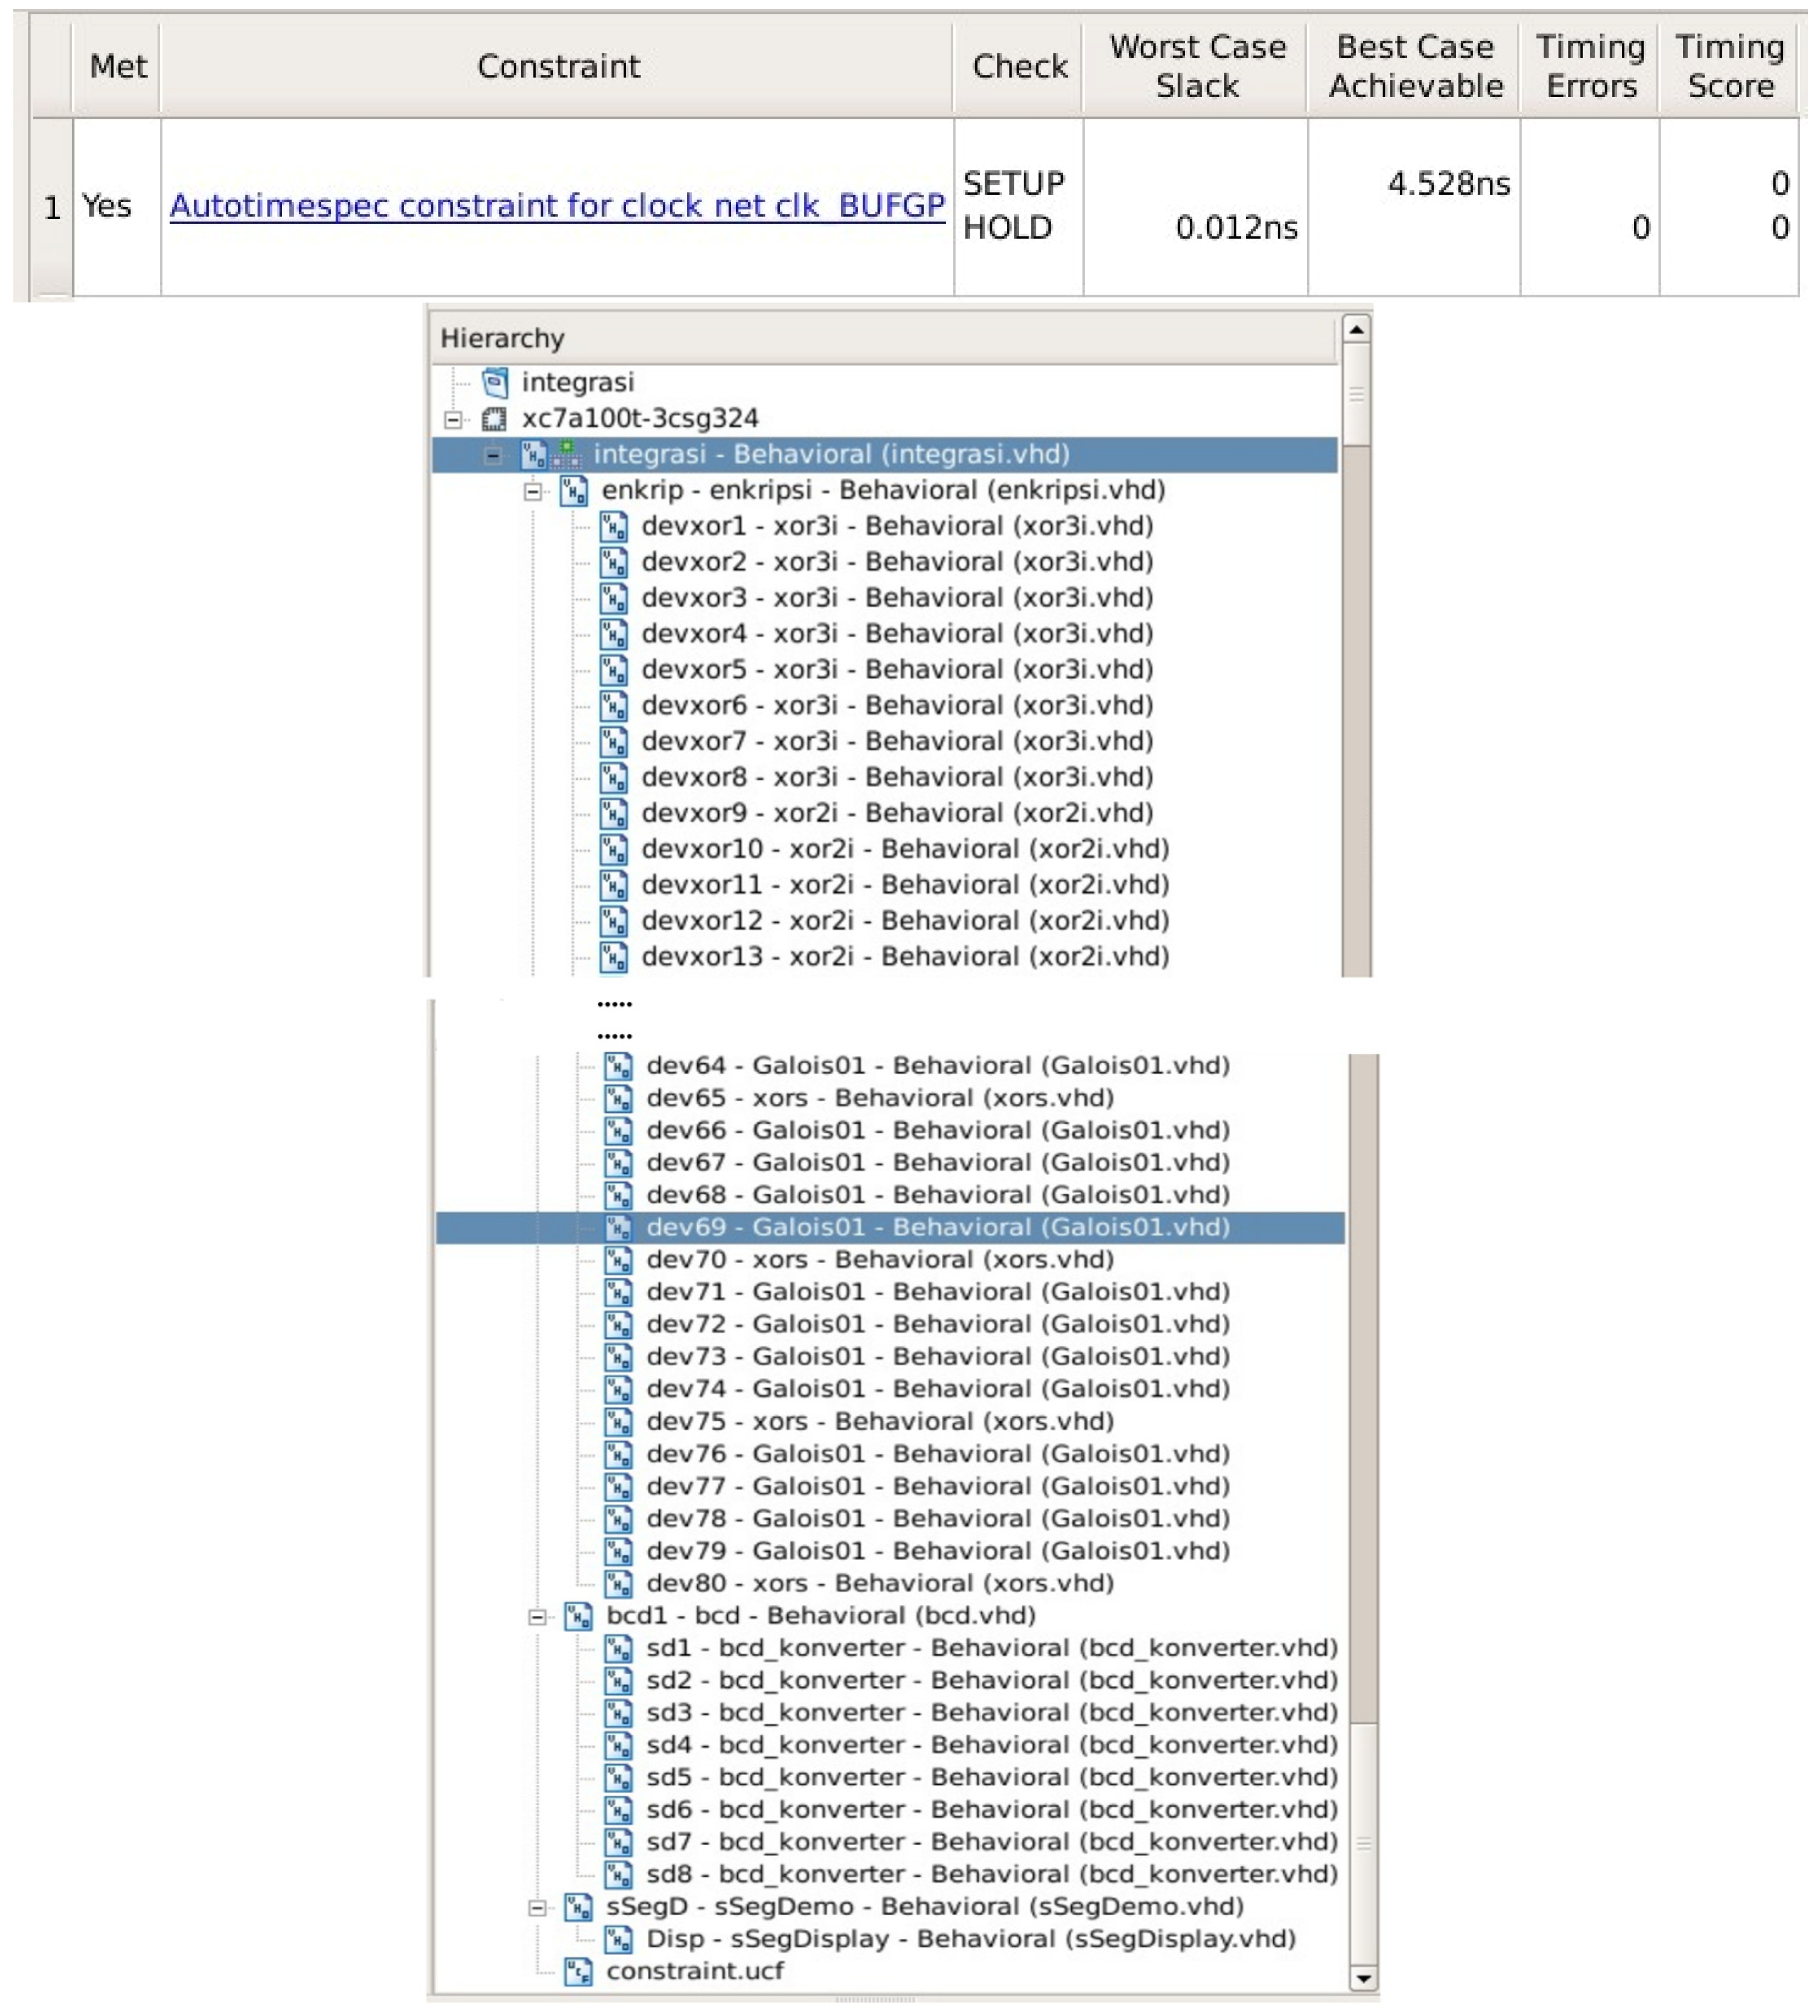Viewport: 1820px width, 2016px height.
Task: Select sd6 - bcd_konverter in hierarchy
Action: pyautogui.click(x=992, y=1810)
